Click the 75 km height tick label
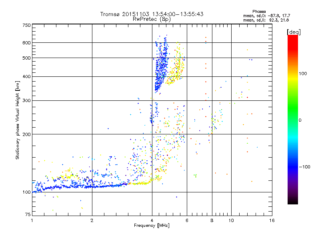The width and height of the screenshot is (320, 240). [x=28, y=214]
